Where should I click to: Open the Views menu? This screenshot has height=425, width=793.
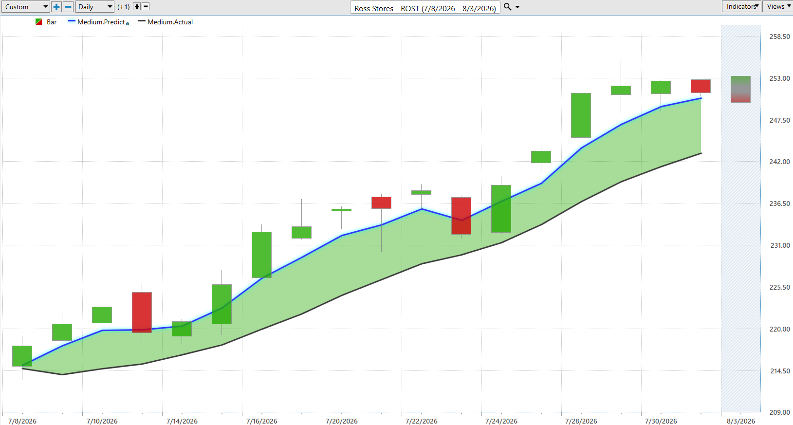point(777,6)
